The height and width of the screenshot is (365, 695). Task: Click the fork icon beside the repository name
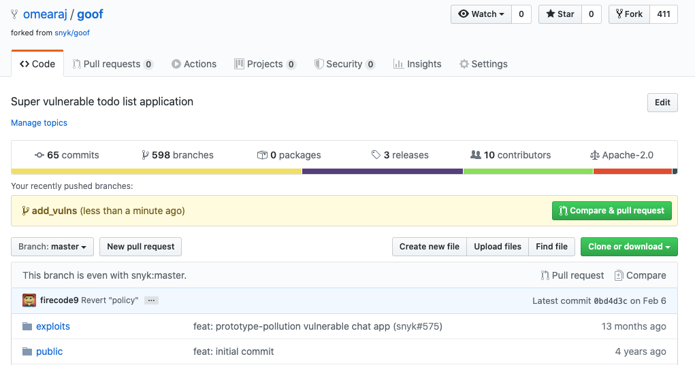pyautogui.click(x=14, y=14)
